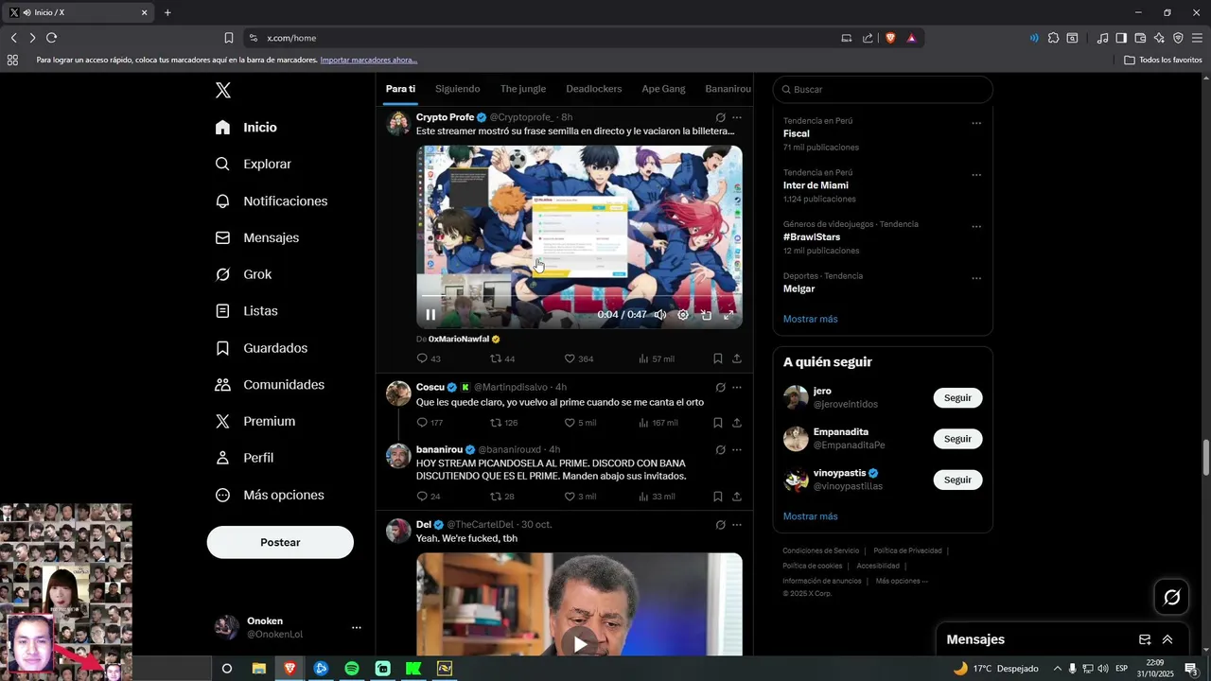1211x681 pixels.
Task: Open Brave Shields icon in address bar
Action: pos(889,38)
